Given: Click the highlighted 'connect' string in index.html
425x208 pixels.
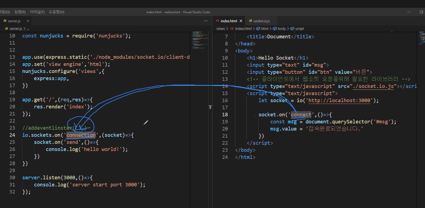Looking at the screenshot, I should click(x=301, y=115).
